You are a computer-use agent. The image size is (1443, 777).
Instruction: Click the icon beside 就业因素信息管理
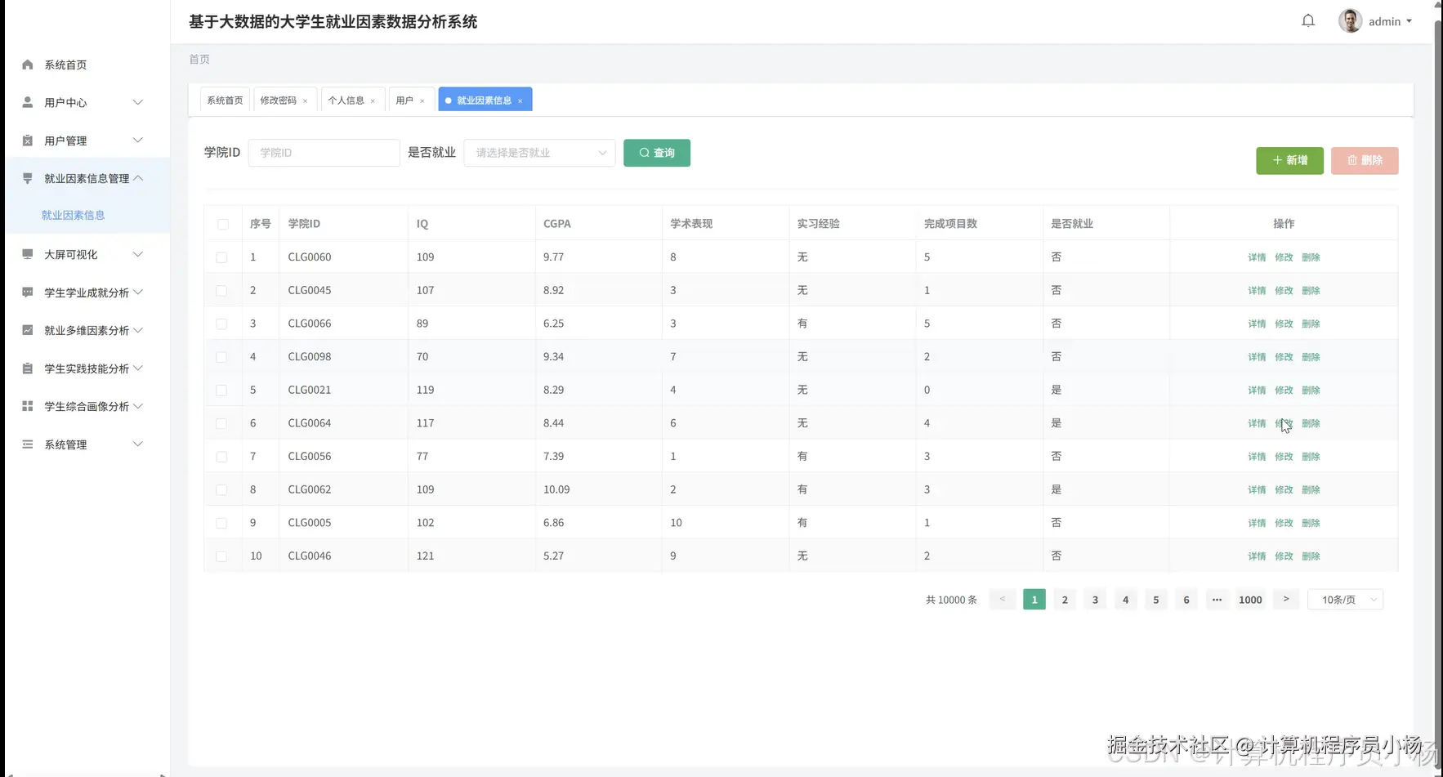pos(28,178)
